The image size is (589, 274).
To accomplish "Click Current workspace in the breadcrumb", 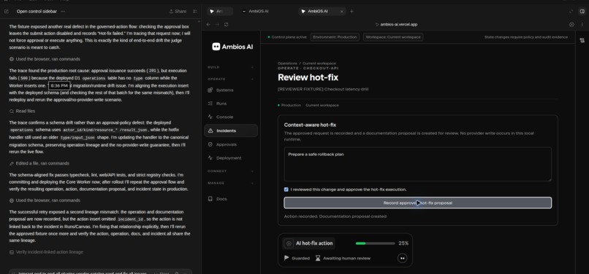I will 319,63.
